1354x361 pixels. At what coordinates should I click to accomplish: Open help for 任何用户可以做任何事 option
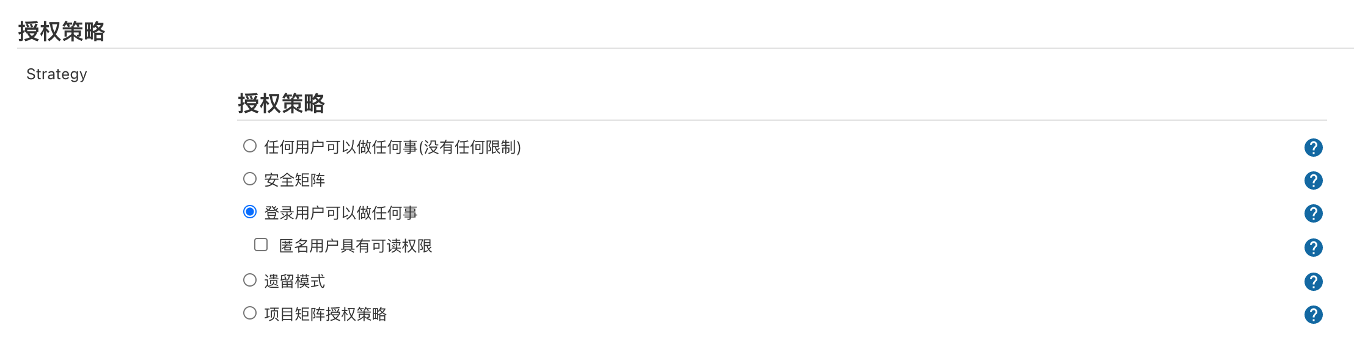pyautogui.click(x=1313, y=148)
